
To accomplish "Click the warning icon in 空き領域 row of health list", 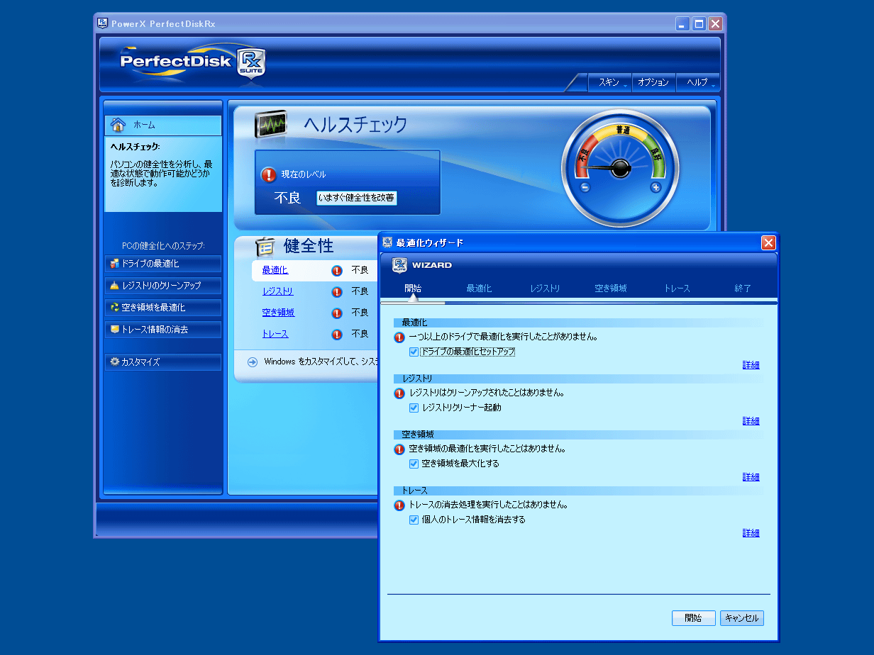I will 337,313.
